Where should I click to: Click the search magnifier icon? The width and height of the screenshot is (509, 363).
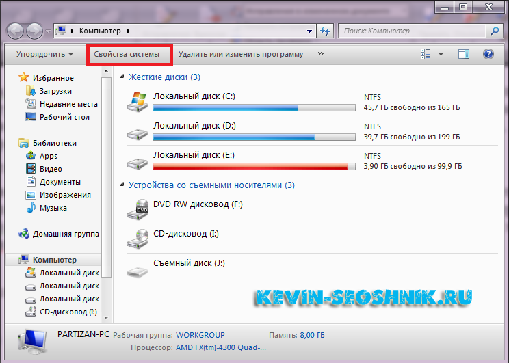click(x=494, y=31)
